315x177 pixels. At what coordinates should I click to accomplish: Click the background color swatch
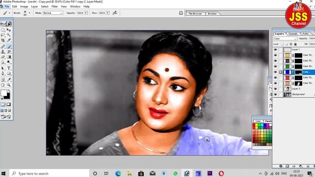(x=8, y=97)
